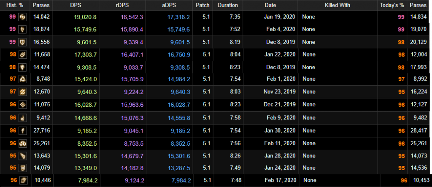Screen dimensions: 432x187
Task: Click the Gunbreaker icon beside 12,670 parses
Action: pyautogui.click(x=22, y=92)
